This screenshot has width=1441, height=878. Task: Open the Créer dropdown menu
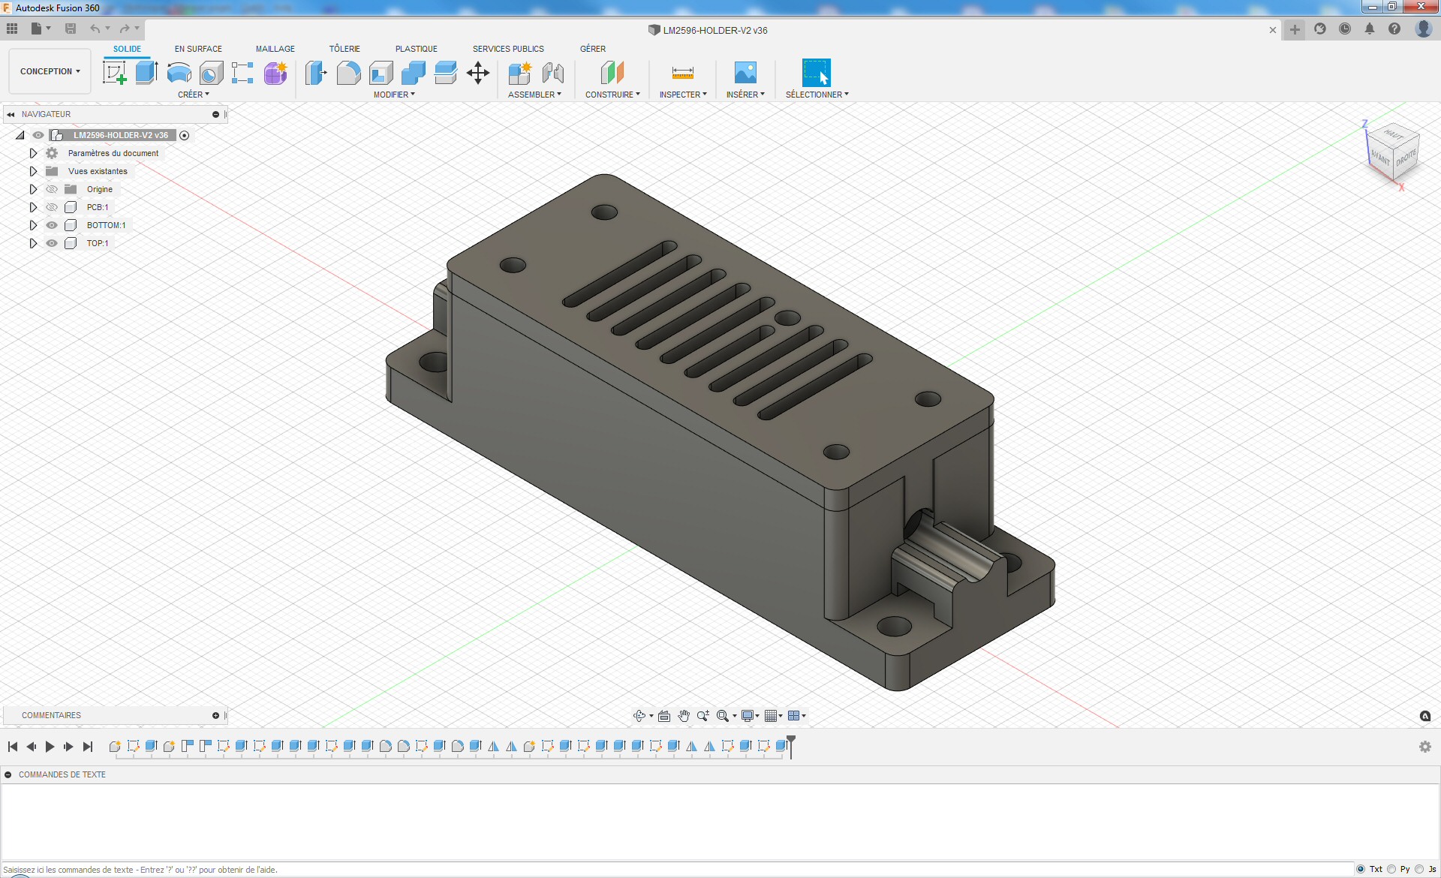(194, 95)
